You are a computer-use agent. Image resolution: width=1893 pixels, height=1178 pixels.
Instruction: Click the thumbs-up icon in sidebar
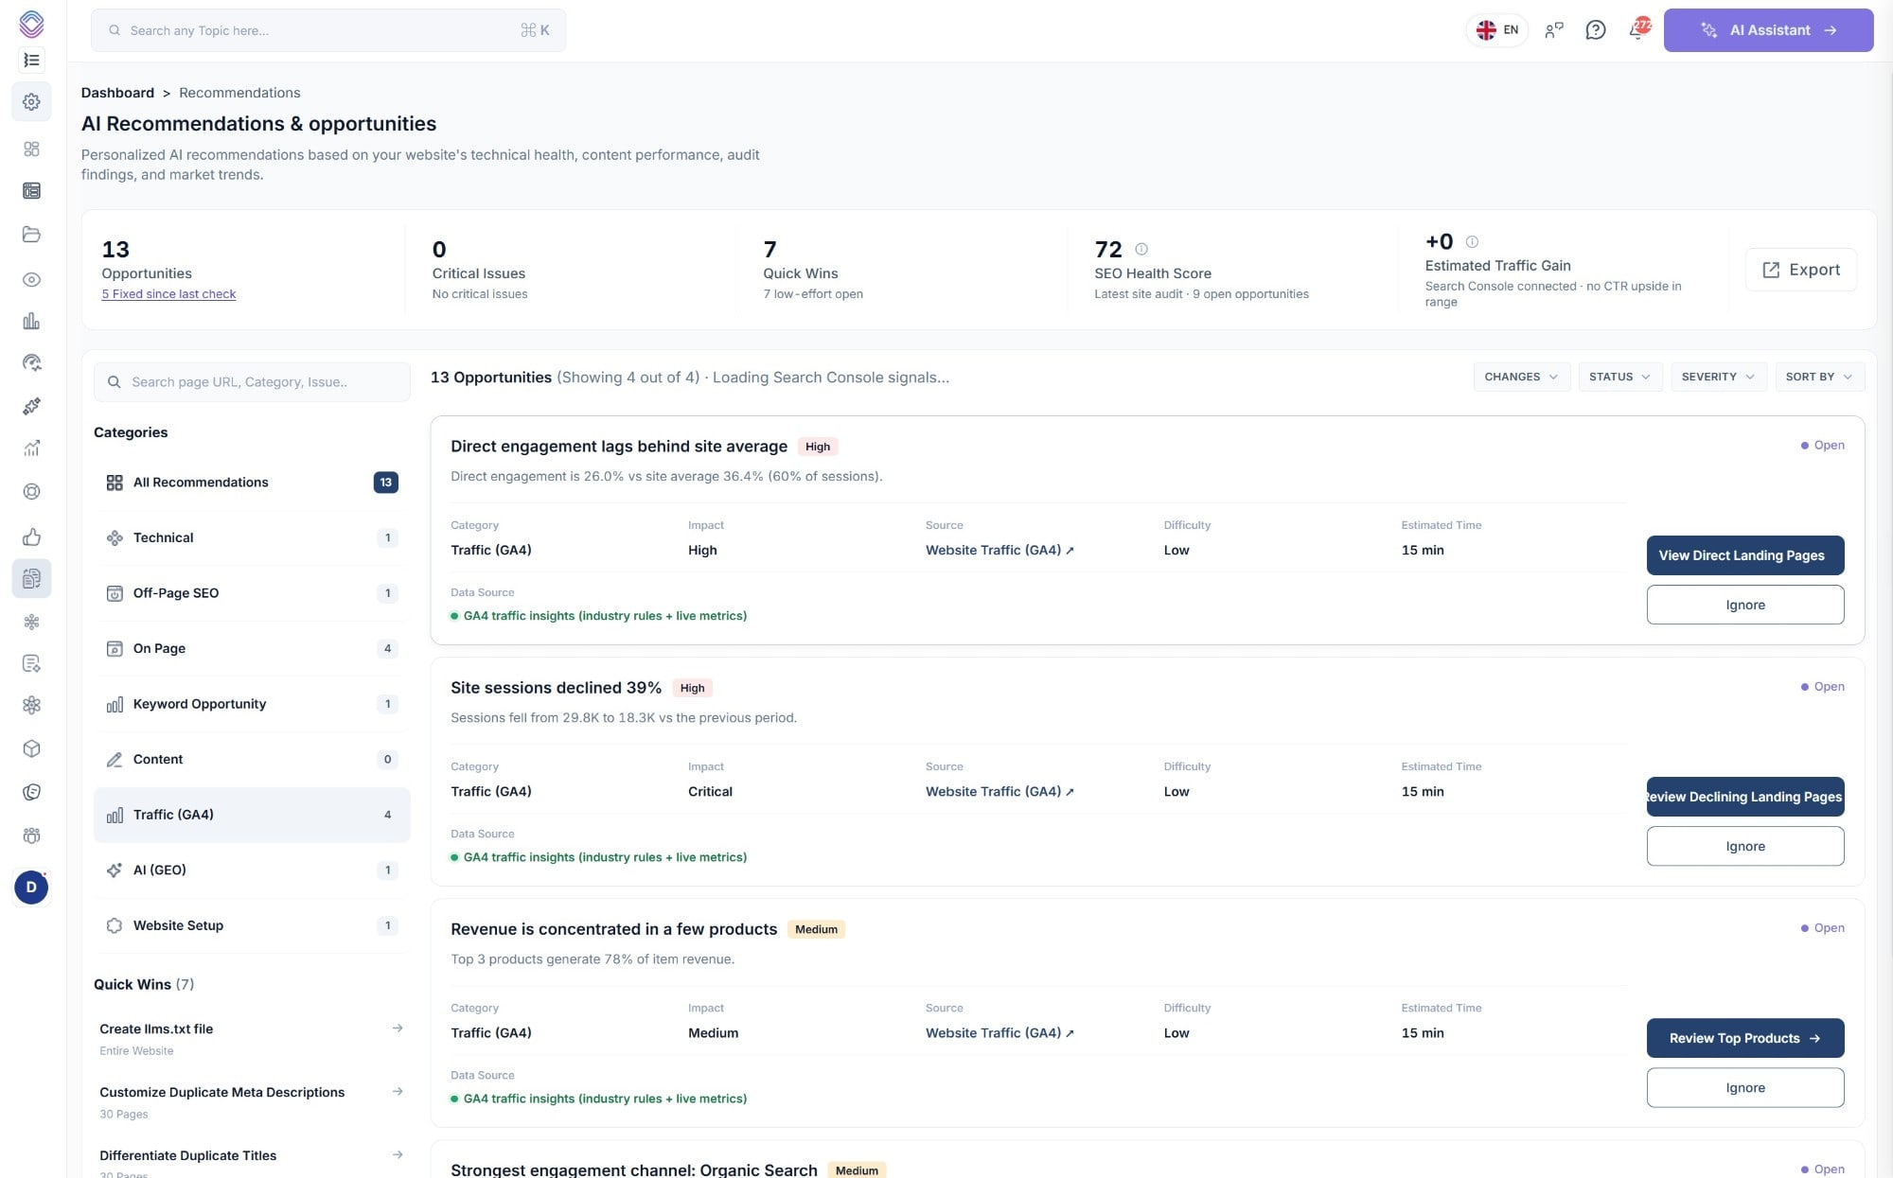(31, 537)
